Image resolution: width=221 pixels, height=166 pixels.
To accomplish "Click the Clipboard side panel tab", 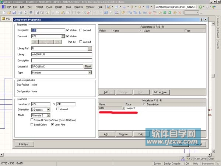I will click(x=218, y=33).
